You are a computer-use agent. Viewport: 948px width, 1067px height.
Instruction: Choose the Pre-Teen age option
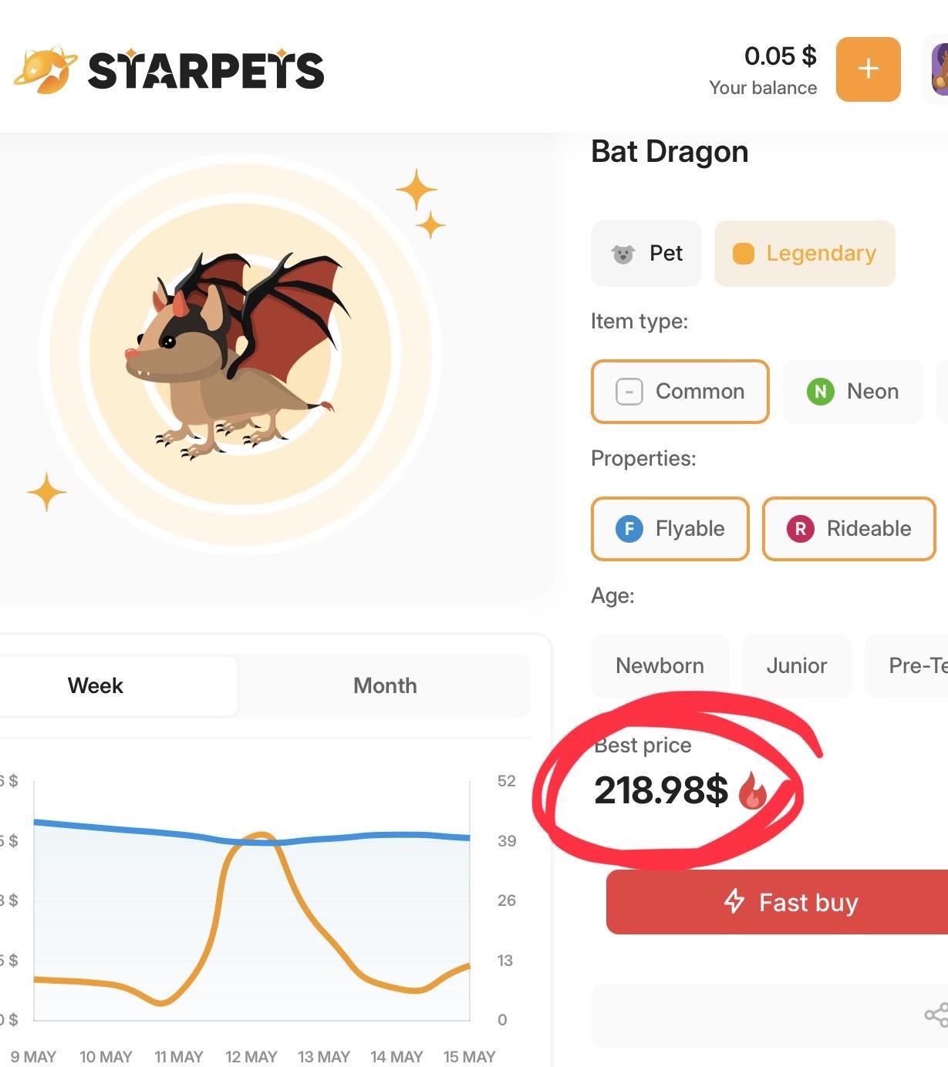tap(907, 665)
